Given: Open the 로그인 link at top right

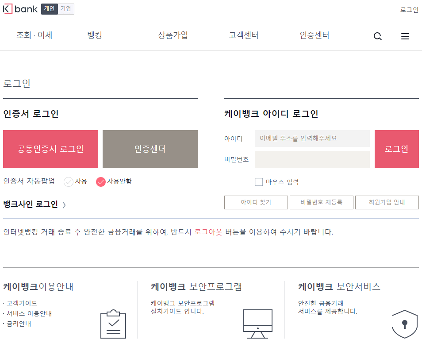Looking at the screenshot, I should (x=409, y=10).
